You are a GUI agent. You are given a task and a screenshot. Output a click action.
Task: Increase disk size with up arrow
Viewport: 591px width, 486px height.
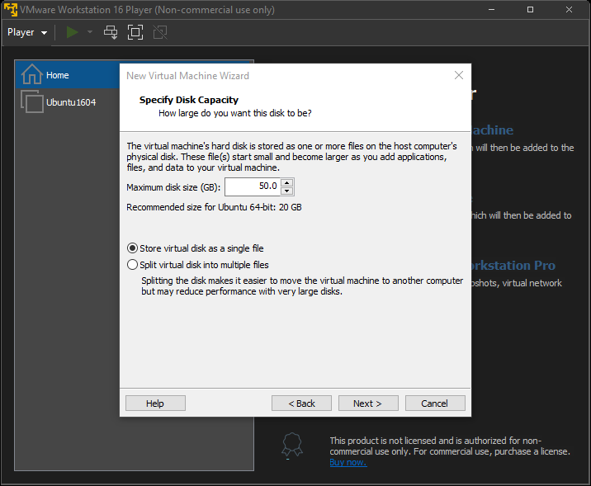pyautogui.click(x=287, y=182)
